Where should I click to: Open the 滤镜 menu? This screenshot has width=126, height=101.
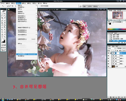(x=29, y=3)
